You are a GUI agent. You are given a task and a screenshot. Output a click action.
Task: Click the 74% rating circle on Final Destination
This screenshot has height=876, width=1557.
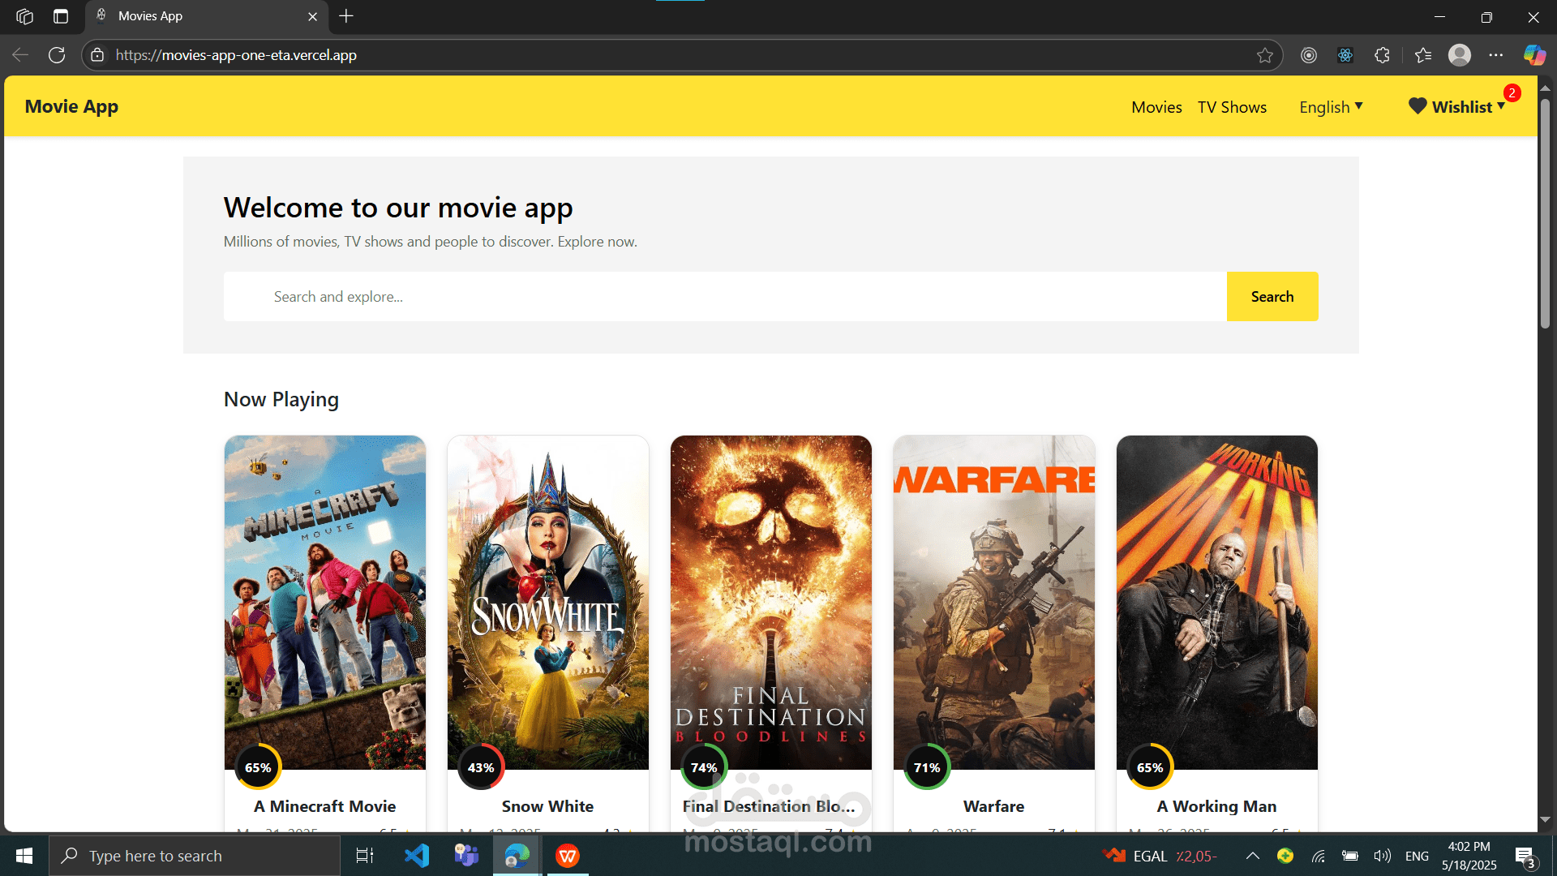704,766
